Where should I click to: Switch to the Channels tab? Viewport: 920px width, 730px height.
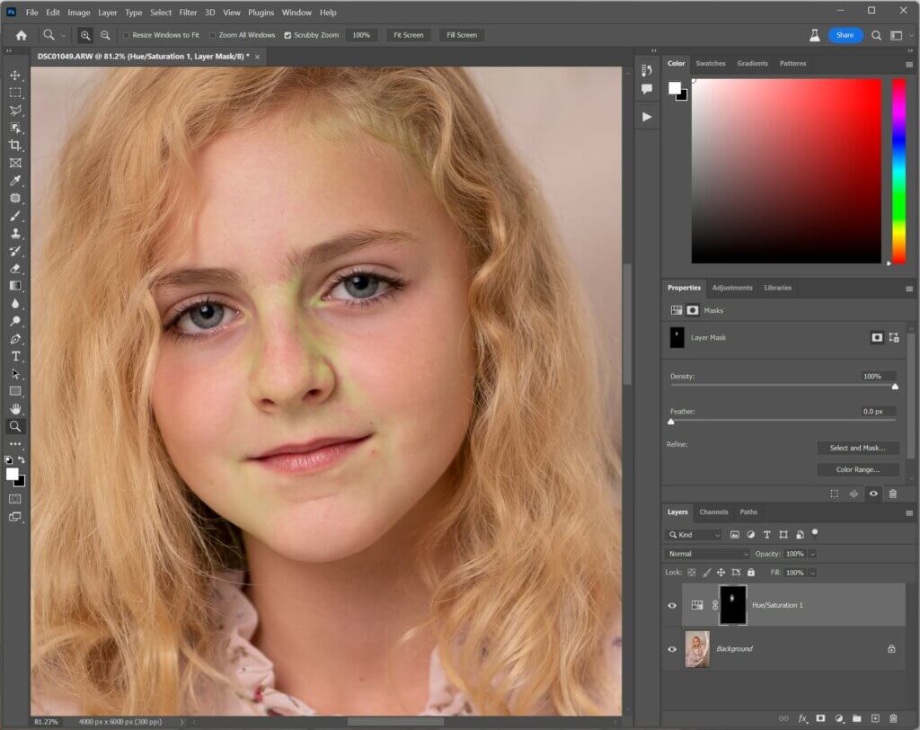tap(713, 512)
